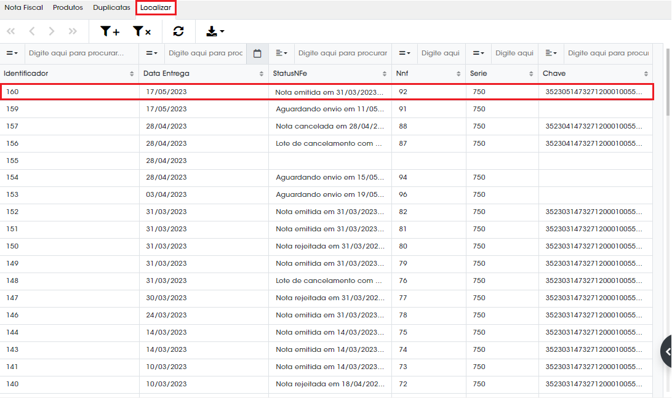
Task: Click the status 'Aguardando envio em 19/05...'
Action: click(x=330, y=194)
